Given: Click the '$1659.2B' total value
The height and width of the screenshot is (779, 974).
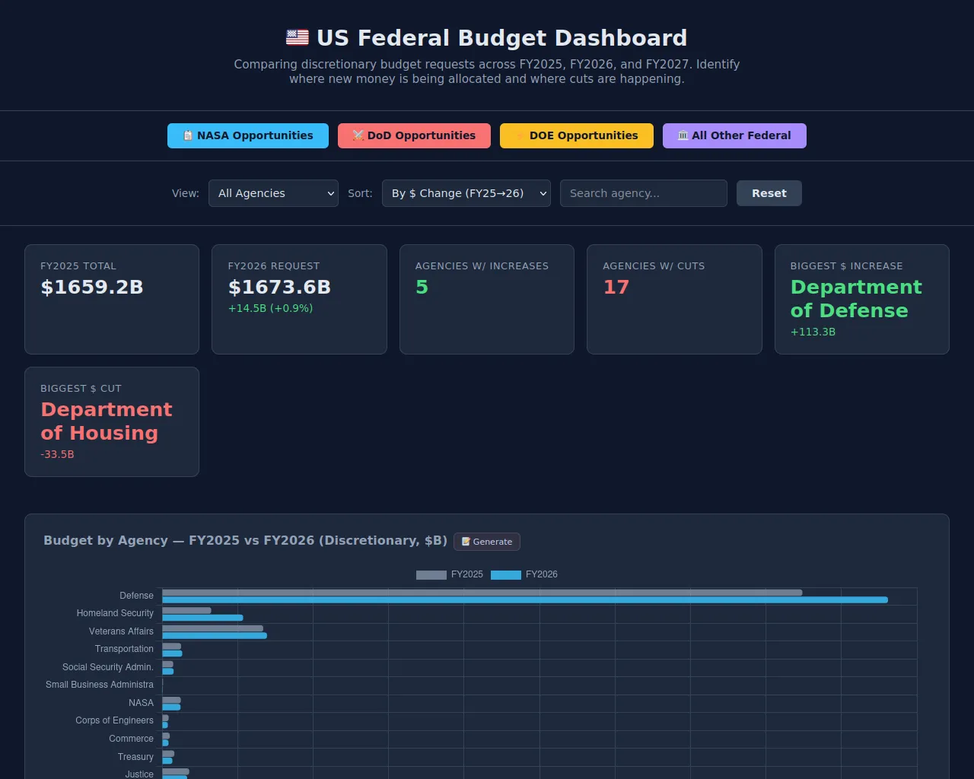Looking at the screenshot, I should pos(92,287).
